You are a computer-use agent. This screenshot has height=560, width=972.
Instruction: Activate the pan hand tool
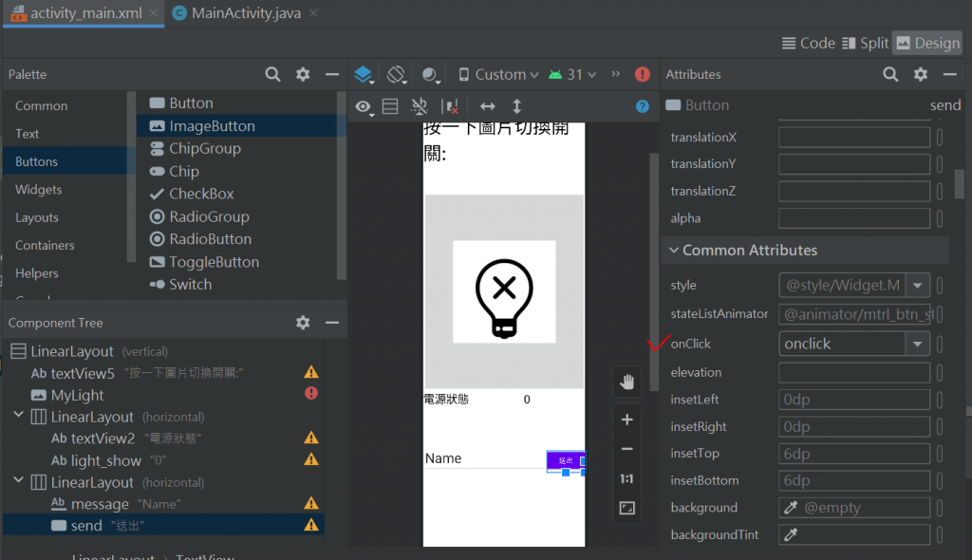click(x=626, y=382)
